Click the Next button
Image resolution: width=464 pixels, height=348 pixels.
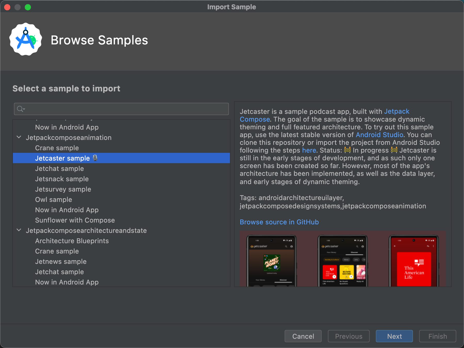pos(394,336)
